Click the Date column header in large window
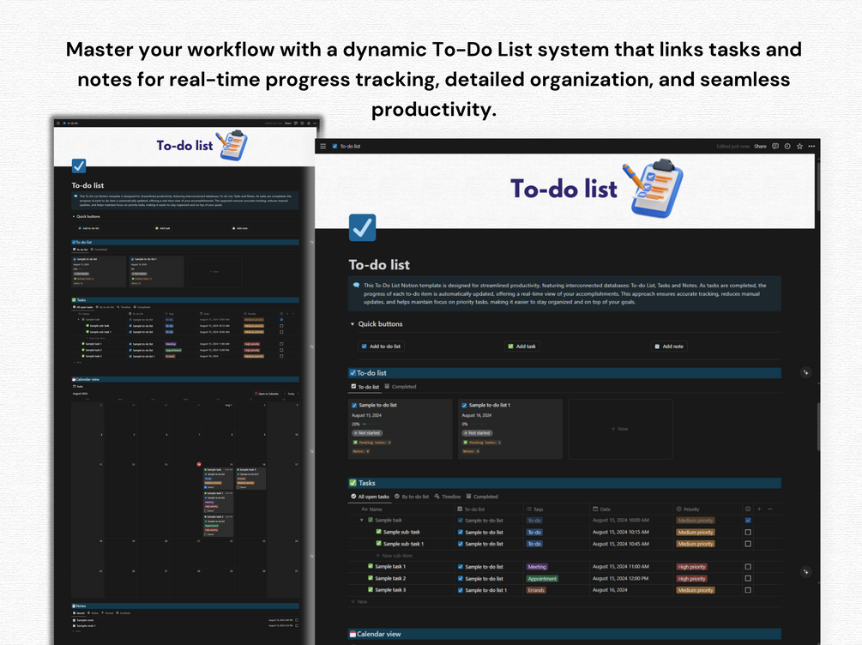Screen dimensions: 862x645 click(x=601, y=509)
